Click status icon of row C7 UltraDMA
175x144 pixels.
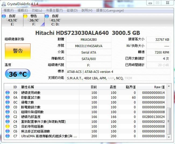(x=8, y=136)
